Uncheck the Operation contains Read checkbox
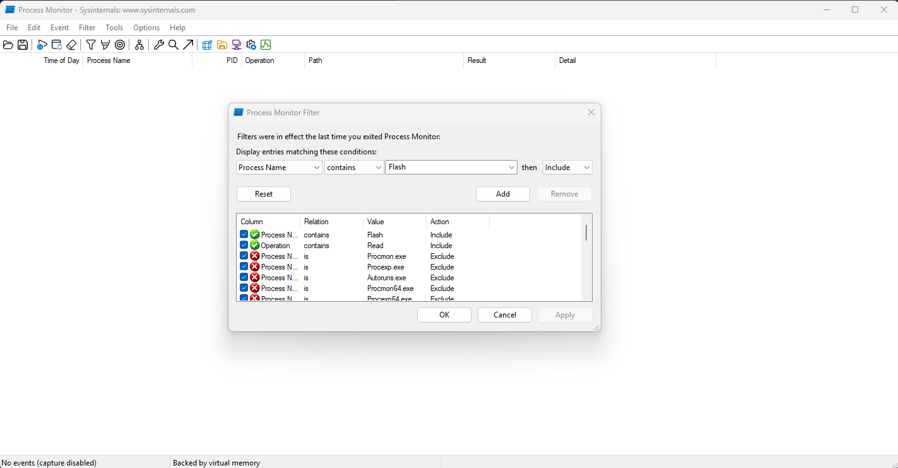 point(244,245)
